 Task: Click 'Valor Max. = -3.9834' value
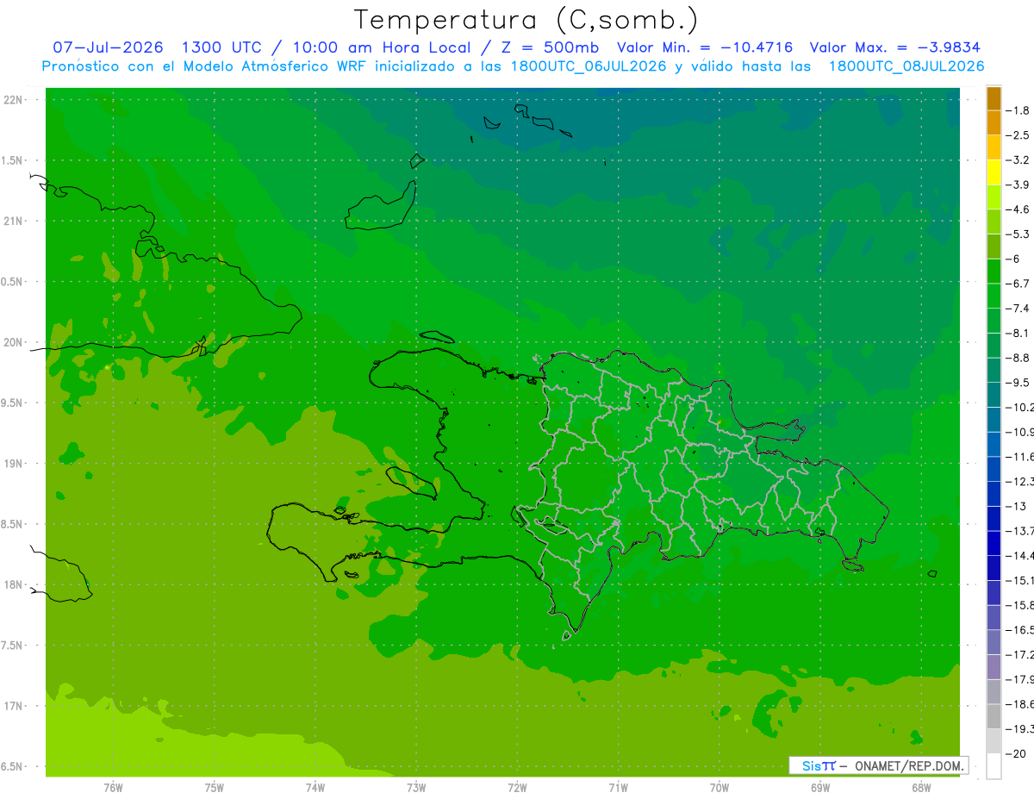tap(895, 47)
